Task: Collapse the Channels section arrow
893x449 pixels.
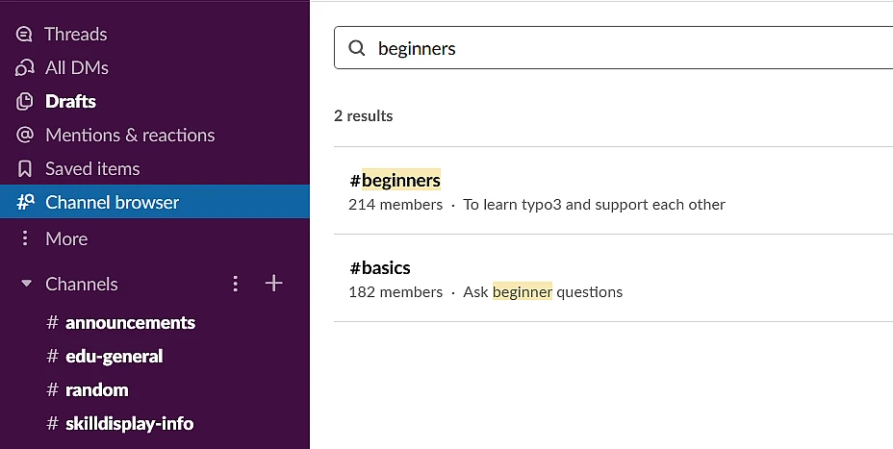Action: (x=26, y=285)
